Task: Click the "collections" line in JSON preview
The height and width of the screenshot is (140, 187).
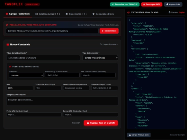Action: (x=140, y=49)
